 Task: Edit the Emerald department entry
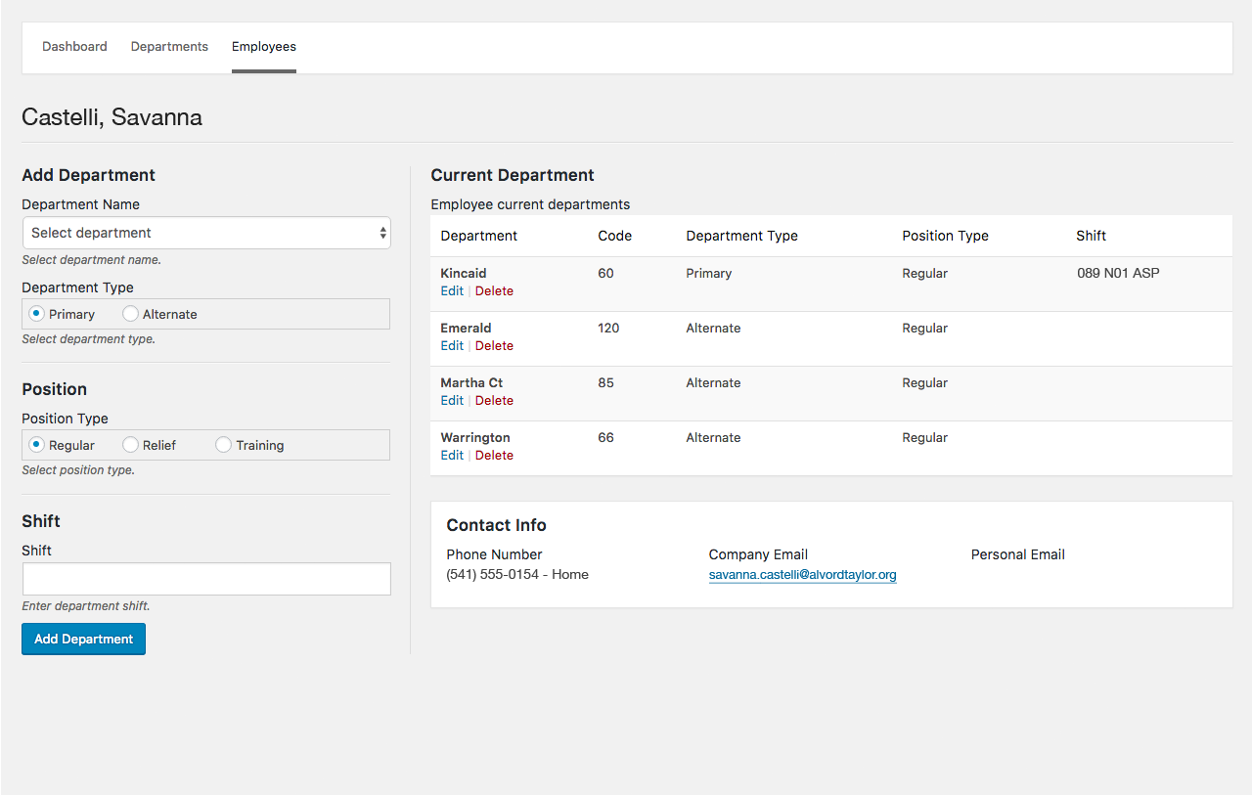click(x=452, y=346)
